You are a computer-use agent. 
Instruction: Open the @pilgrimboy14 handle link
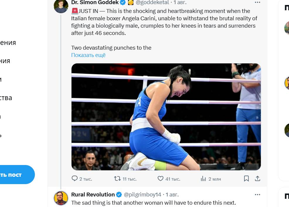(142, 194)
